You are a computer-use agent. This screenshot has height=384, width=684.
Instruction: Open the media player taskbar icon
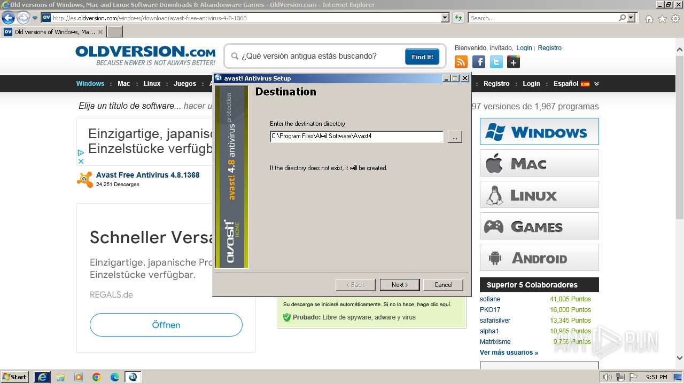(x=79, y=377)
